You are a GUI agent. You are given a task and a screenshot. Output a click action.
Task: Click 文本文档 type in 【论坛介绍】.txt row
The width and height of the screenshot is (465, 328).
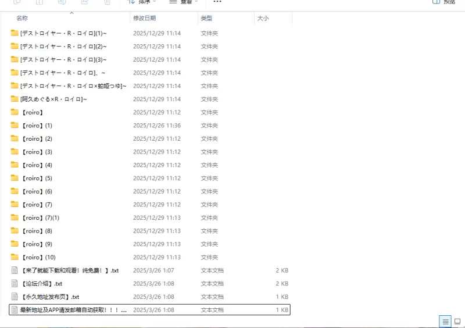pyautogui.click(x=212, y=284)
